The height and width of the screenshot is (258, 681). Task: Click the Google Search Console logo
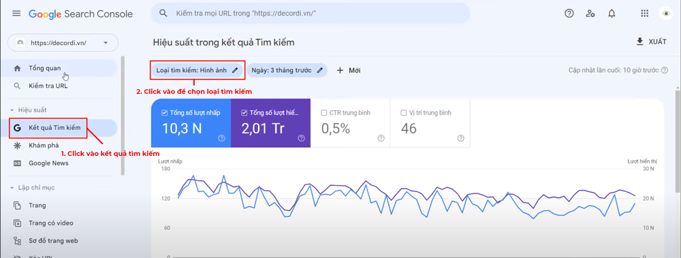coord(81,14)
